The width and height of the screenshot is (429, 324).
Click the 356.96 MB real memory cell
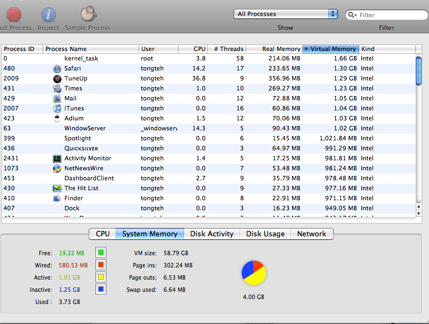[284, 79]
